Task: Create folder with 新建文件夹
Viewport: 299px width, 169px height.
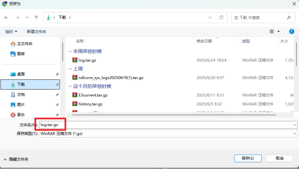Action: pyautogui.click(x=36, y=31)
